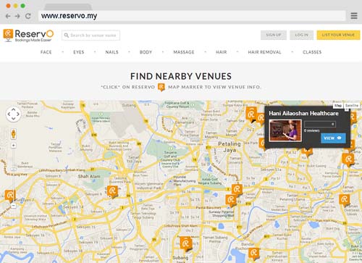Click Reservo marker above Subang Jaya label
The width and height of the screenshot is (362, 263).
(x=186, y=243)
